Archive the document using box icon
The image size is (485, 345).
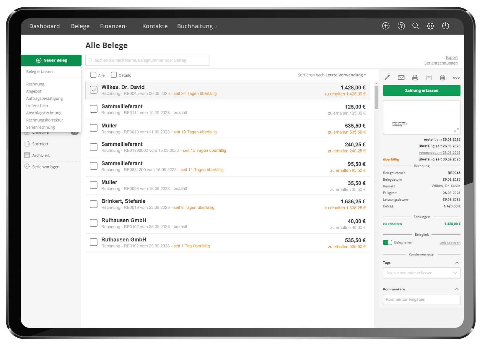tap(429, 77)
